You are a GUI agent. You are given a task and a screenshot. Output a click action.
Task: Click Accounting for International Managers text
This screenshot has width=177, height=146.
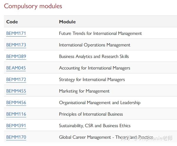tap(95, 68)
